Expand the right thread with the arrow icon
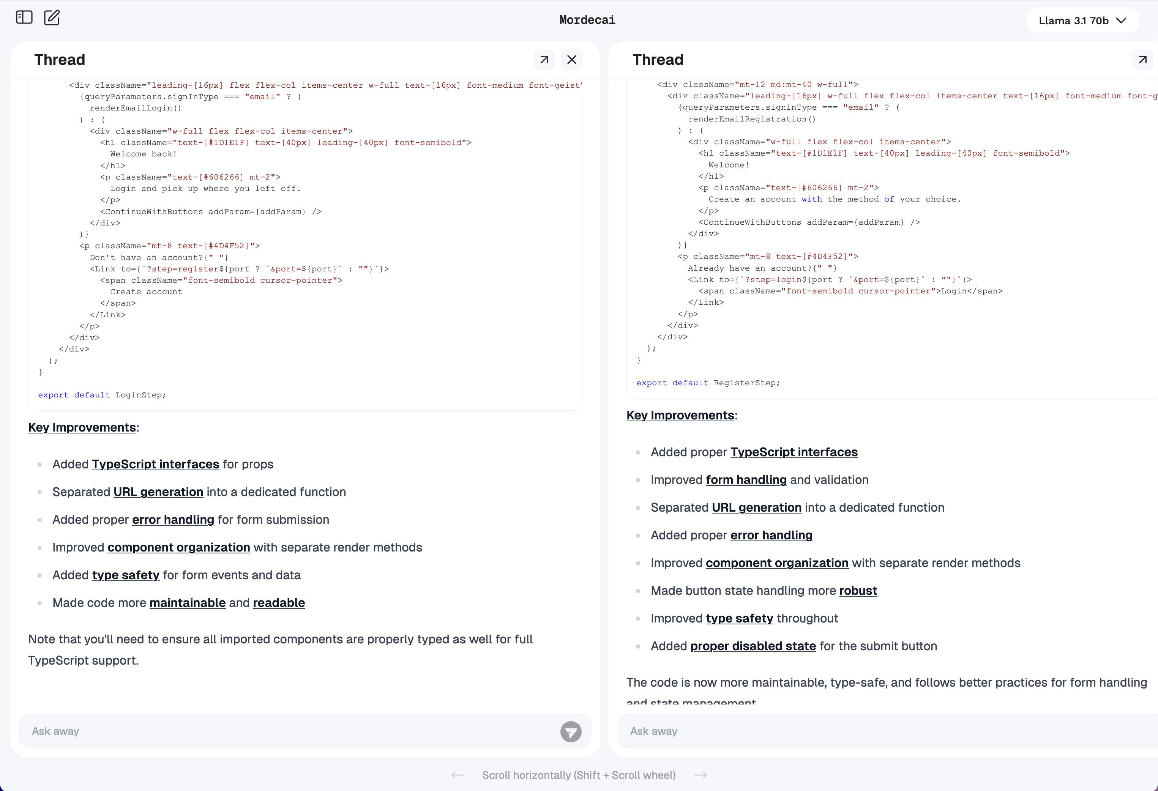 pyautogui.click(x=1142, y=60)
